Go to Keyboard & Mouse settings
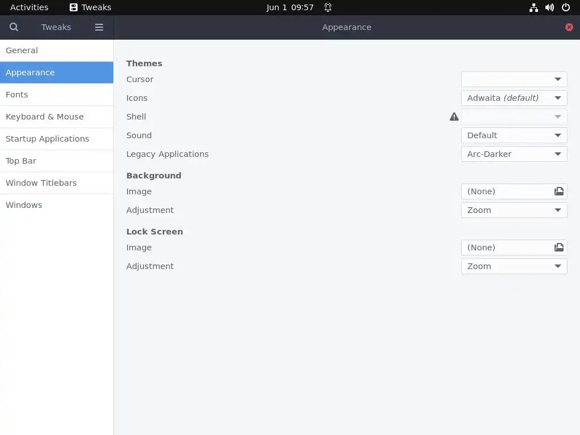 tap(57, 117)
